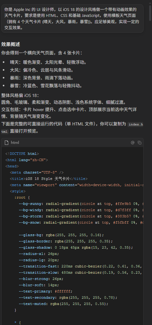Click the 大风 bullet item text
This screenshot has width=152, height=325.
point(42,70)
